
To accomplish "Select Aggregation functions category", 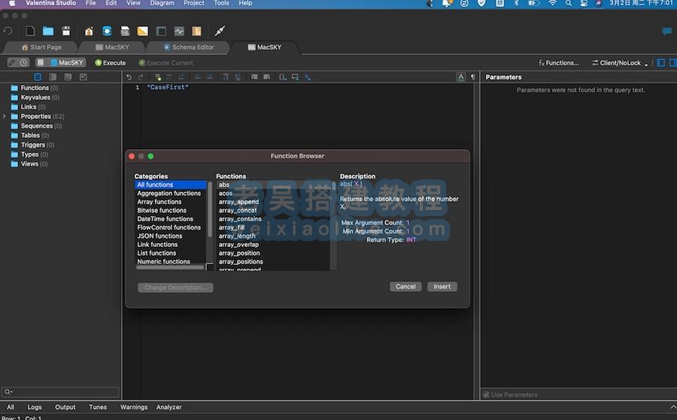I will pyautogui.click(x=168, y=193).
